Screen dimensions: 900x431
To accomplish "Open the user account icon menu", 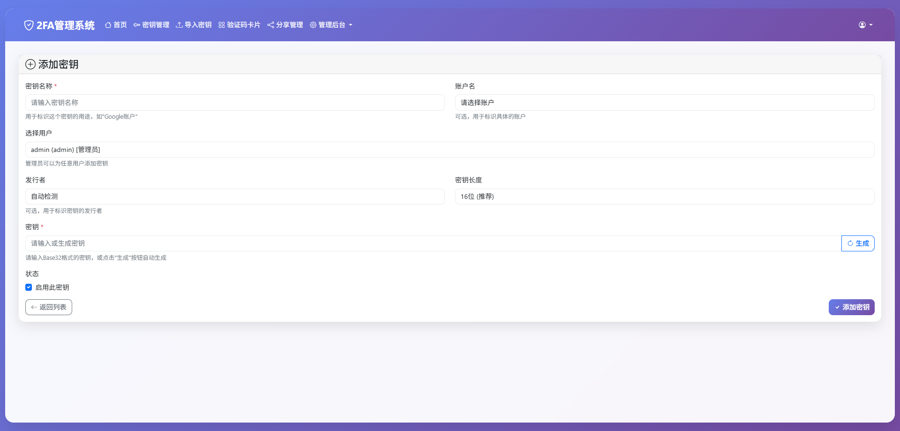I will [862, 25].
